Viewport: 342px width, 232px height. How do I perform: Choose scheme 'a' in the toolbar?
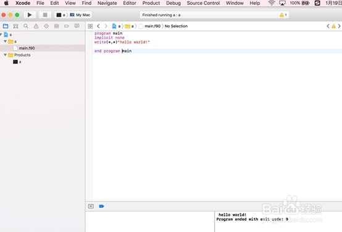[61, 15]
